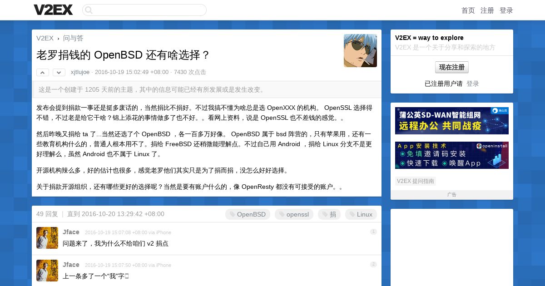The image size is (545, 286).
Task: Open the V2EX 提问指南 link
Action: tap(416, 181)
